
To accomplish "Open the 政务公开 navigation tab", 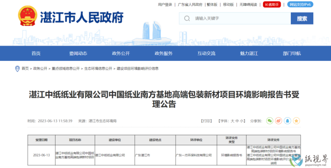I will (121, 53).
